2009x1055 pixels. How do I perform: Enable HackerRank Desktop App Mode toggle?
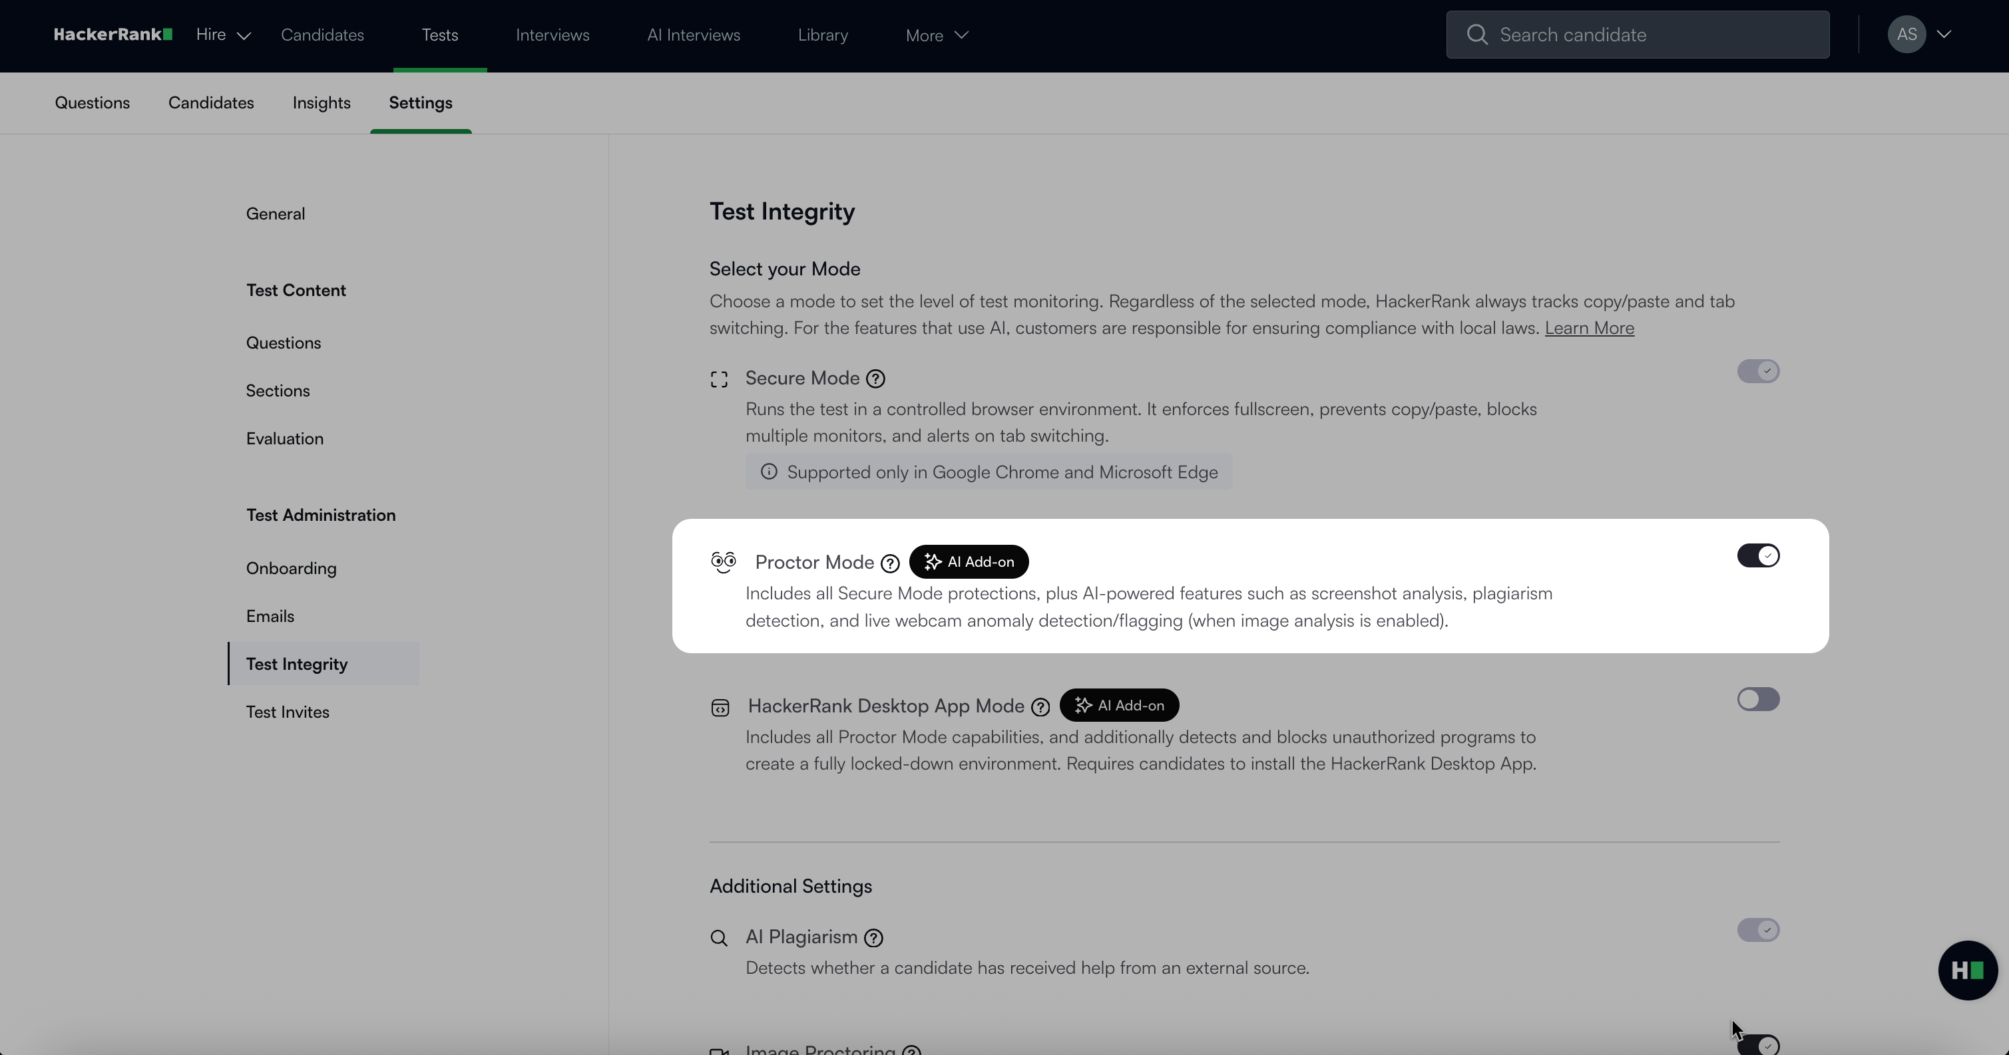click(1758, 700)
